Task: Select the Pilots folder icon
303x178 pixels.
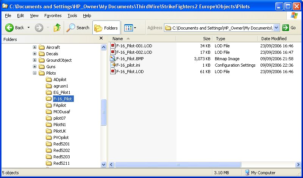Action: (42, 73)
